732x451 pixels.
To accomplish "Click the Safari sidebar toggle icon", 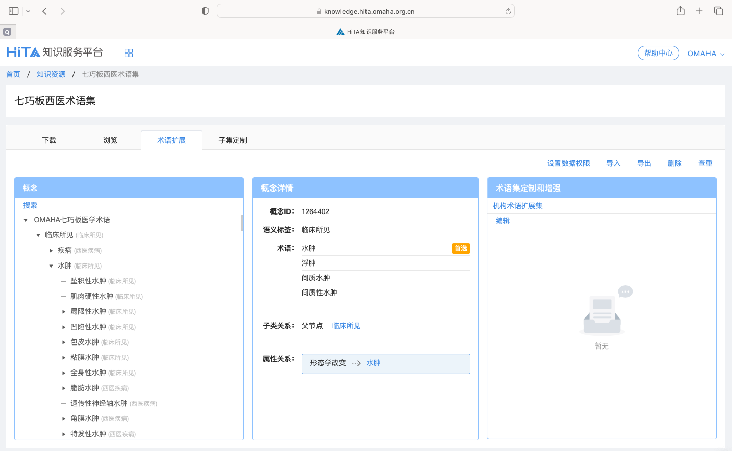I will click(x=14, y=11).
